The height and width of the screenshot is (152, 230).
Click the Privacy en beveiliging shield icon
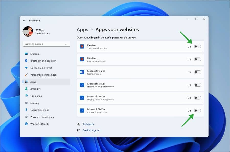(26, 117)
